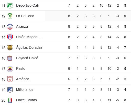
Task: Click the Pasto points total of 5
Action: tap(125, 68)
